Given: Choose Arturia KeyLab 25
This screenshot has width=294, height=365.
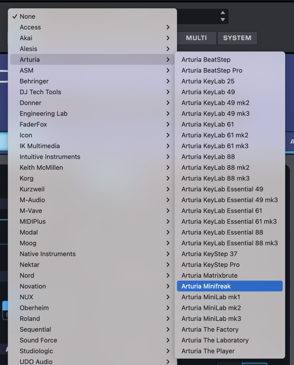Looking at the screenshot, I should click(230, 81).
